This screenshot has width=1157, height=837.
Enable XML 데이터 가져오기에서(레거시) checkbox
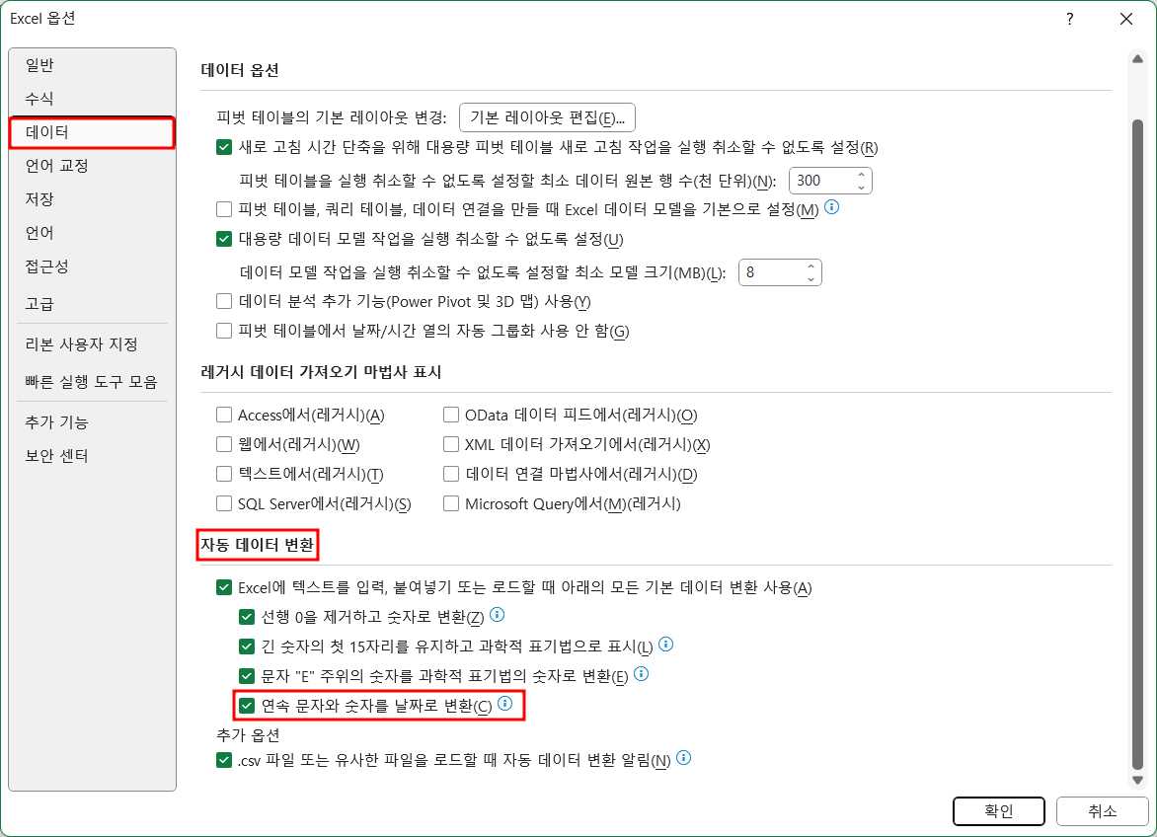(451, 444)
